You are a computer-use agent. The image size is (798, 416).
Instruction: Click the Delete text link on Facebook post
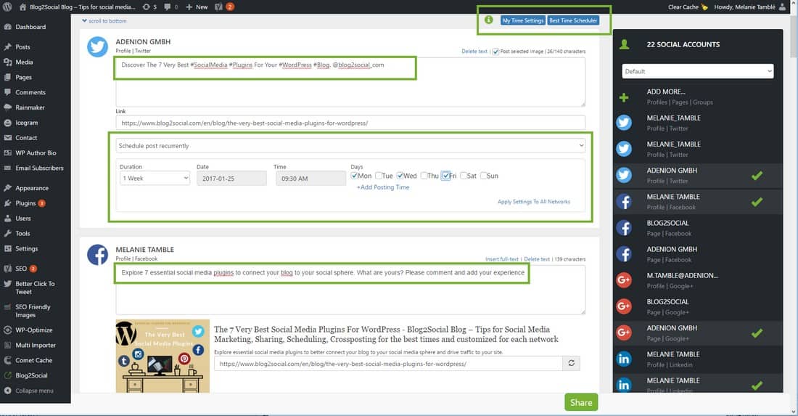pyautogui.click(x=537, y=259)
